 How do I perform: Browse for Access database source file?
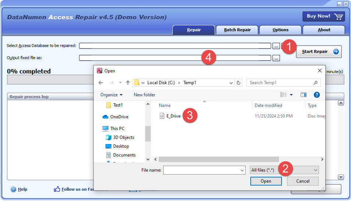(x=276, y=46)
